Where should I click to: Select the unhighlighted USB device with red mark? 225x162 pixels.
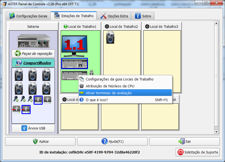pyautogui.click(x=16, y=109)
